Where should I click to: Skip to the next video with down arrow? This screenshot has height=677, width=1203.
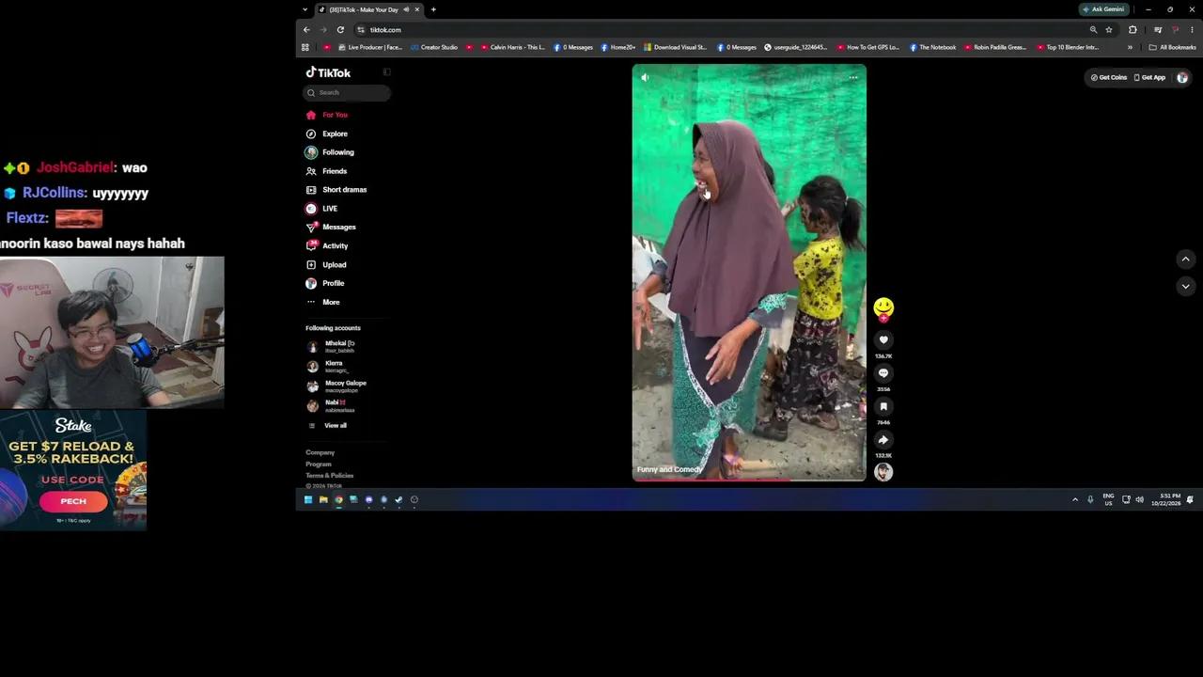pyautogui.click(x=1185, y=286)
